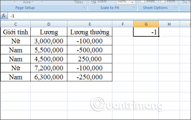This screenshot has width=191, height=120.
Task: Click the fill handle of cell G1
Action: (158, 36)
